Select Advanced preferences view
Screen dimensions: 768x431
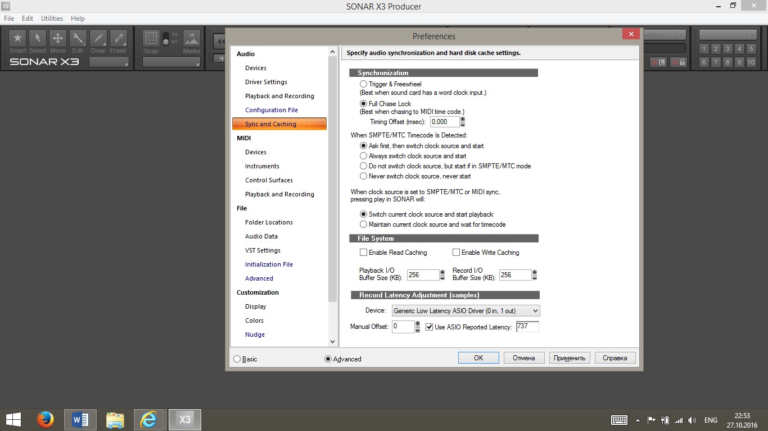click(328, 359)
